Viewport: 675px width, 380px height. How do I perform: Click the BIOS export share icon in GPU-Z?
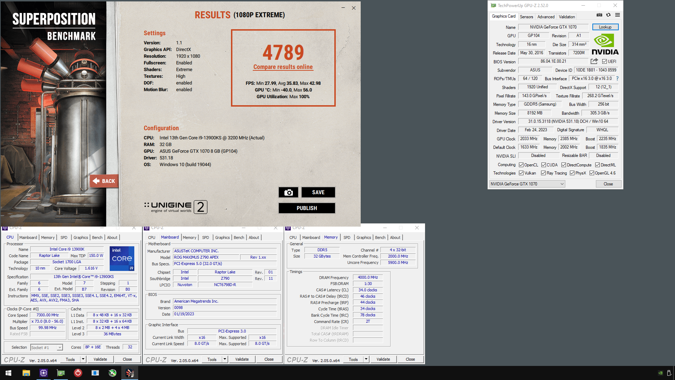coord(594,61)
